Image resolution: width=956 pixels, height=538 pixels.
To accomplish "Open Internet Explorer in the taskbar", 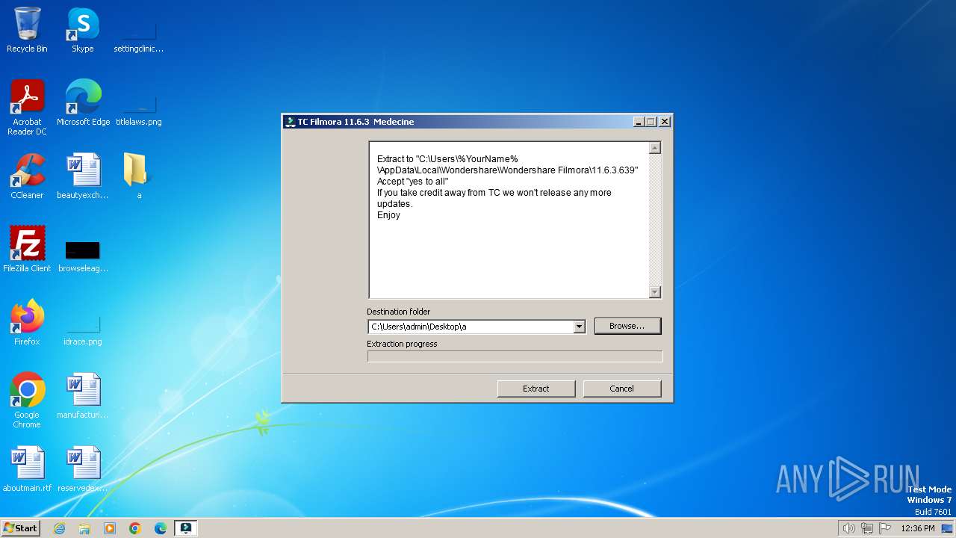I will click(60, 528).
